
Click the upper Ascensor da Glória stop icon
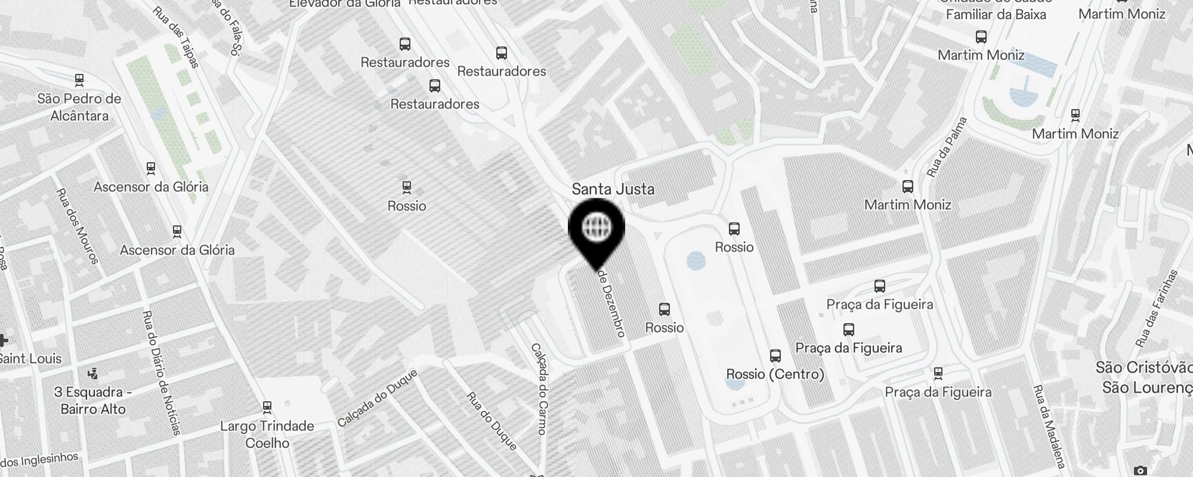151,169
